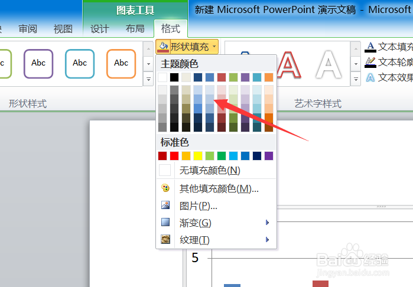Choose the green standard color
This screenshot has height=287, width=413.
[x=222, y=156]
